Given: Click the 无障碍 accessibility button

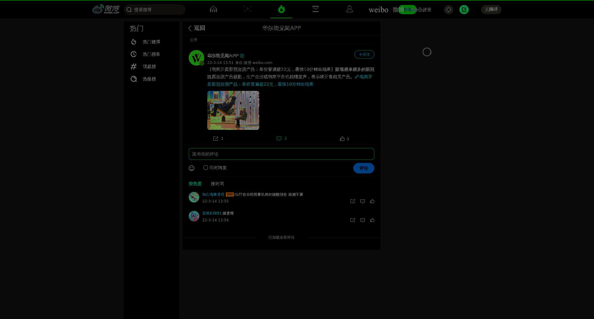Looking at the screenshot, I should [x=491, y=10].
